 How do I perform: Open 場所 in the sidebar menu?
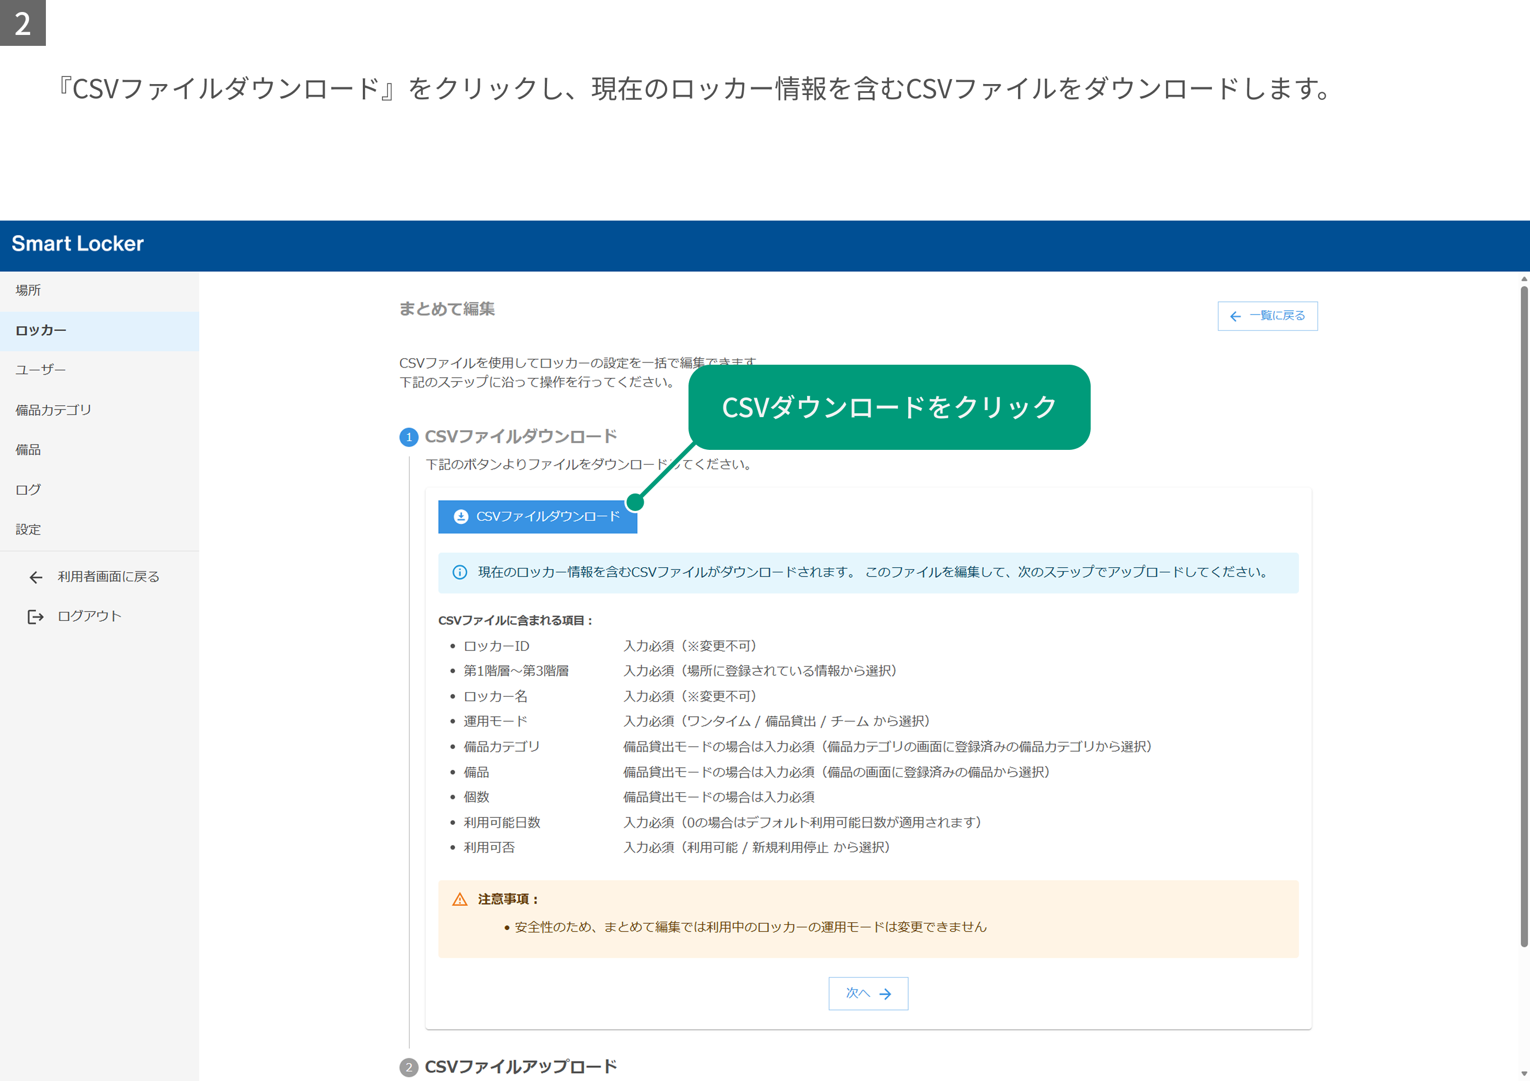coord(99,290)
